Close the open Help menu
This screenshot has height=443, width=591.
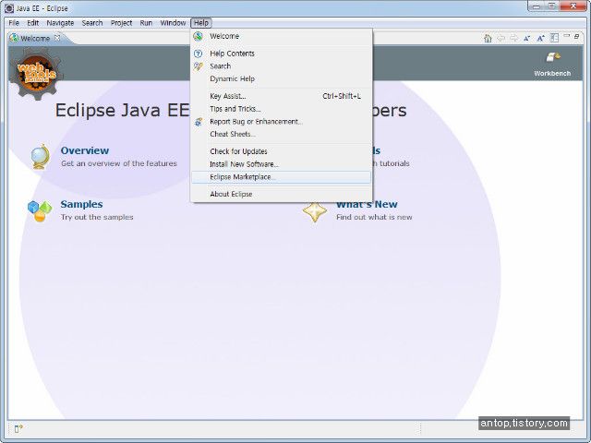coord(201,23)
